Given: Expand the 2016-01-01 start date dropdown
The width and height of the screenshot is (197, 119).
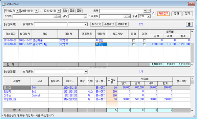Looking at the screenshot, I should (36, 11).
